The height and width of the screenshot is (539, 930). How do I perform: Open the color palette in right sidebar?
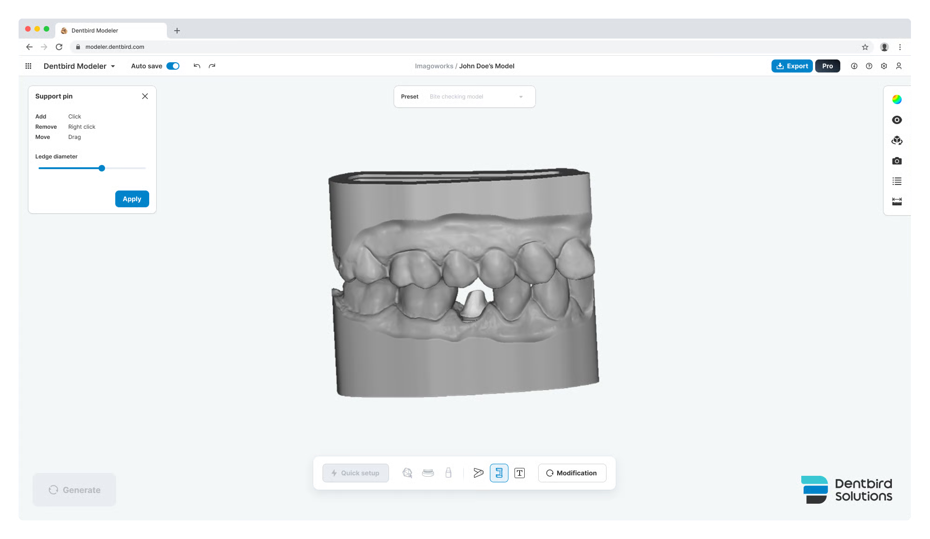(897, 99)
